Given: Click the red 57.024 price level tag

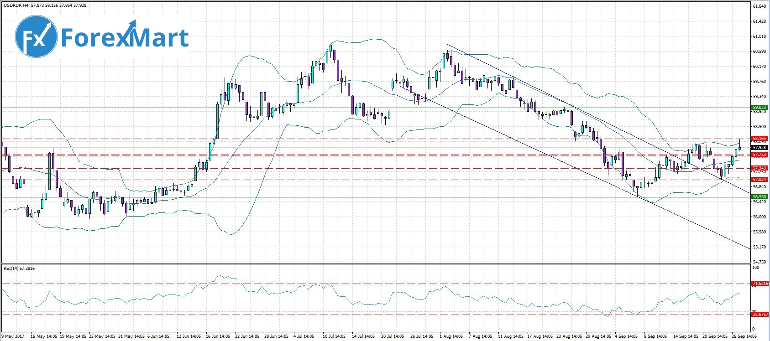Looking at the screenshot, I should click(x=760, y=180).
